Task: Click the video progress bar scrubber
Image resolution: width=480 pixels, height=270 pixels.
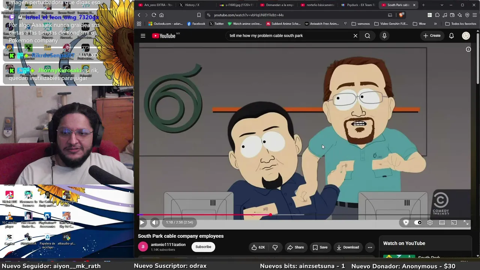Action: click(270, 215)
